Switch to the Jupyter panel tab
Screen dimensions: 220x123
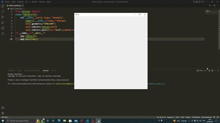point(54,71)
